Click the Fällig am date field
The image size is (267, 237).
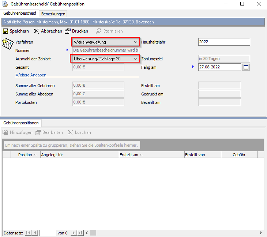coord(219,67)
